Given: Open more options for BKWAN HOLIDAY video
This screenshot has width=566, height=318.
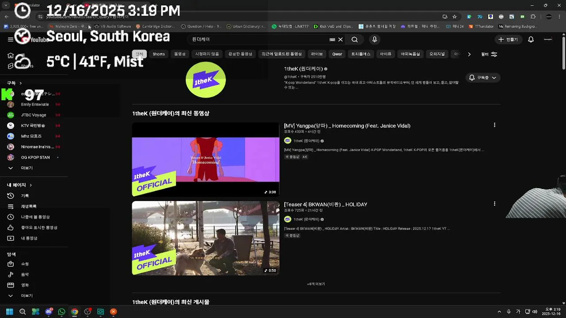Looking at the screenshot, I should (494, 204).
